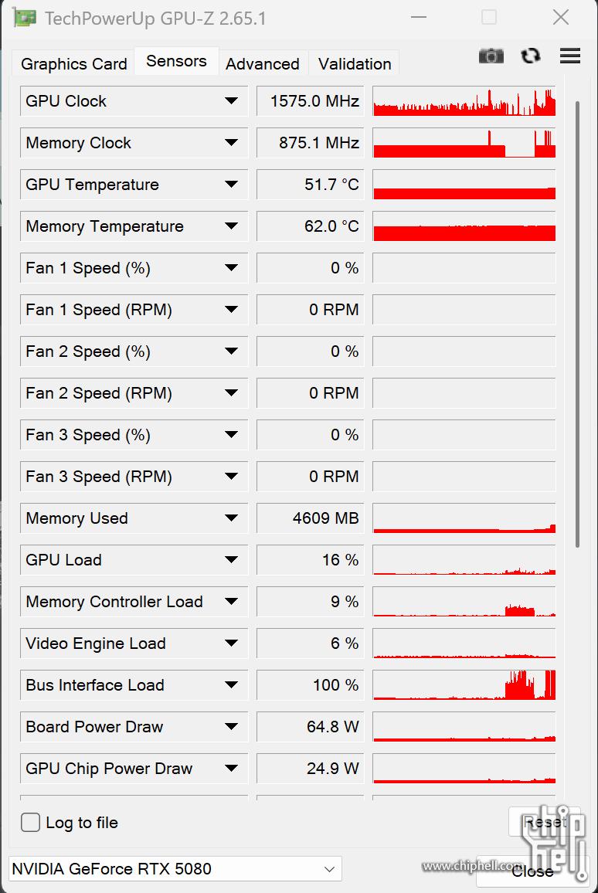Open Fan 1 Speed (%) dropdown arrow
The width and height of the screenshot is (598, 893).
coord(231,268)
